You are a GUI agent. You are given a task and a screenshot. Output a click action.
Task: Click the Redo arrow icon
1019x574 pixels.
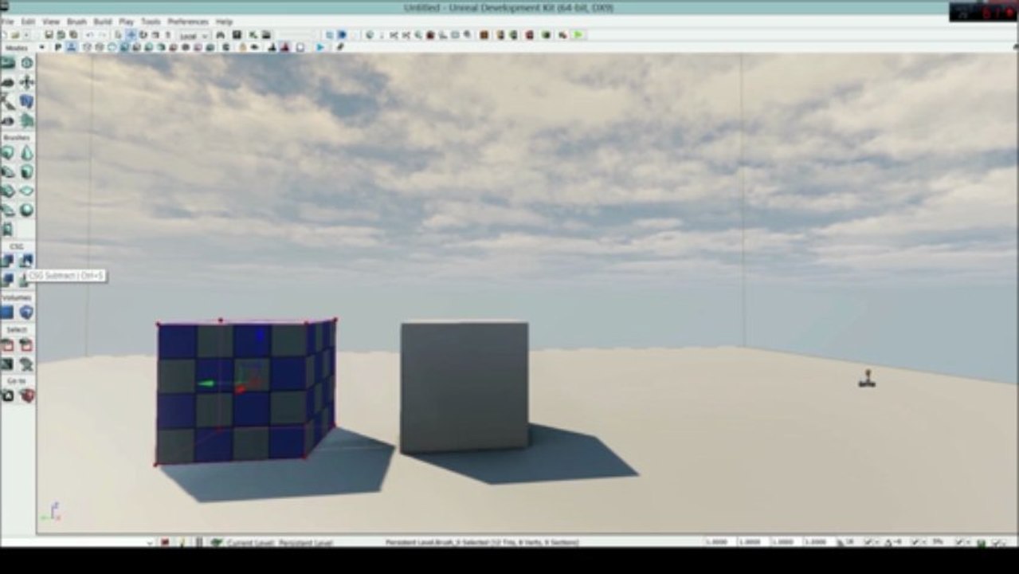(x=101, y=35)
